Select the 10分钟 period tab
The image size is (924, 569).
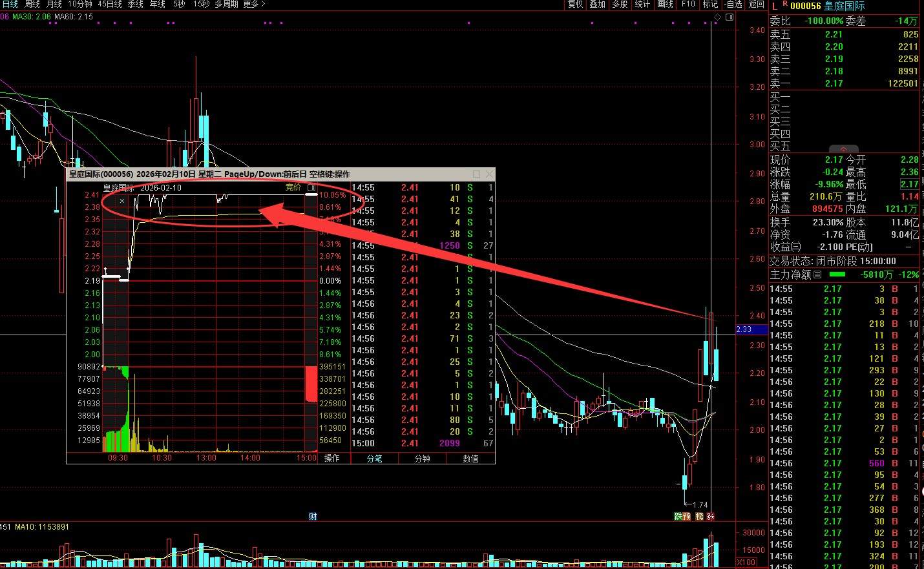[80, 4]
